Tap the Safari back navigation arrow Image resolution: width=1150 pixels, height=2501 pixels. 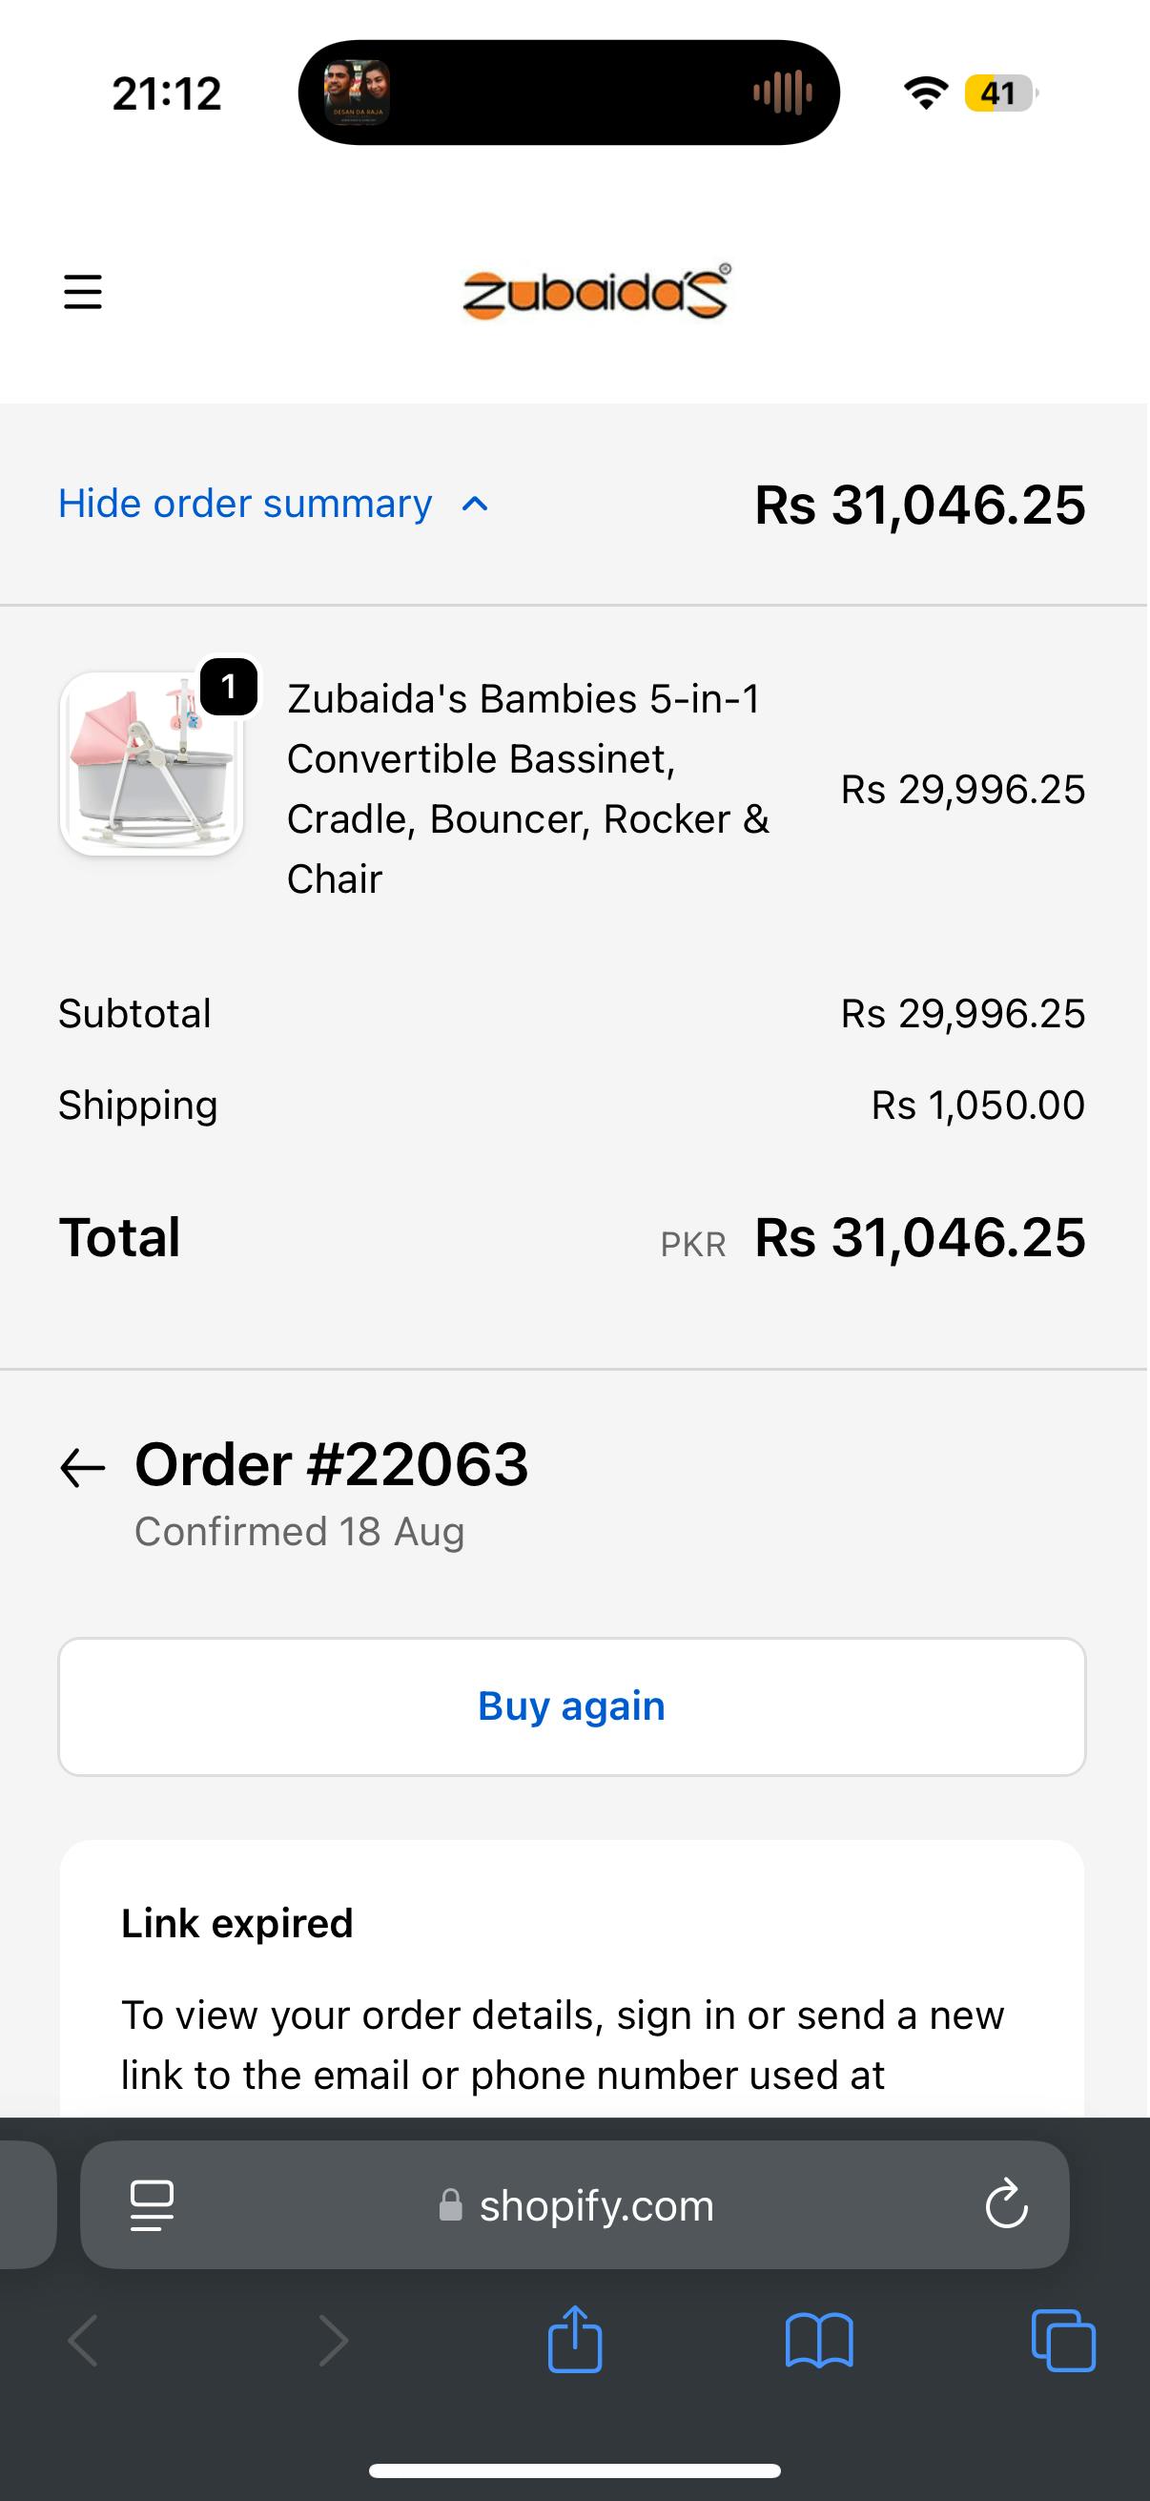[x=84, y=2340]
